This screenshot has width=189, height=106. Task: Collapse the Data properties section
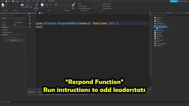(x=1, y=18)
